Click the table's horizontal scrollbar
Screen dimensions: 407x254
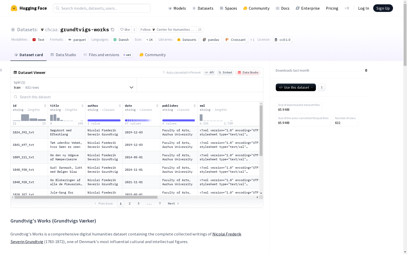(86, 197)
